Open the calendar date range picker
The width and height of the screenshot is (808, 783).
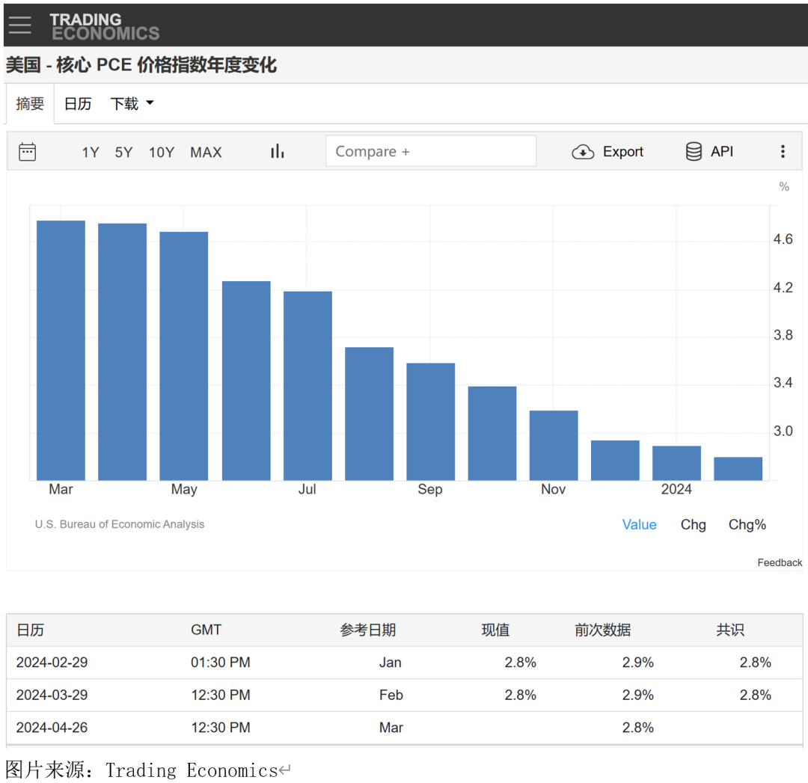click(x=28, y=152)
